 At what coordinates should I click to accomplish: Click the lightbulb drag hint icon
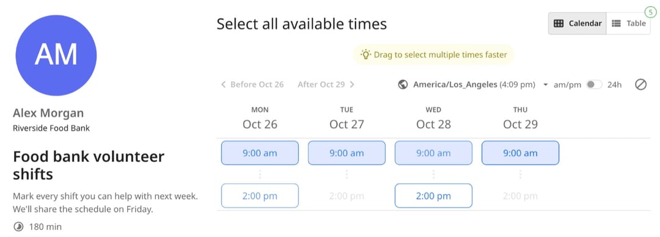(x=366, y=54)
